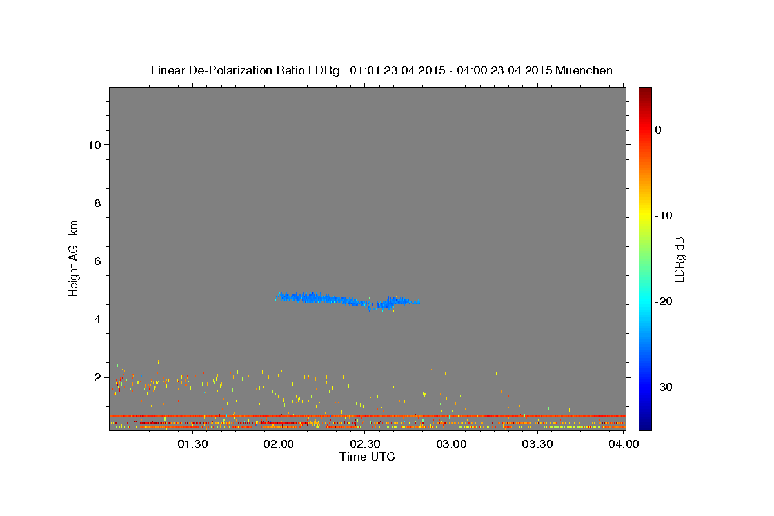Click the time tick label 04:00
Screen dimensions: 774x516
[624, 444]
